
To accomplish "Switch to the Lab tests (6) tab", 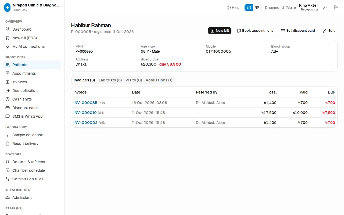I will pos(110,80).
